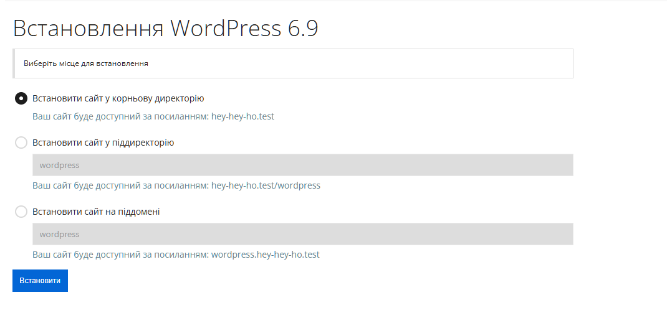Click the 'Виберіть місце для встановлення' notice

293,63
